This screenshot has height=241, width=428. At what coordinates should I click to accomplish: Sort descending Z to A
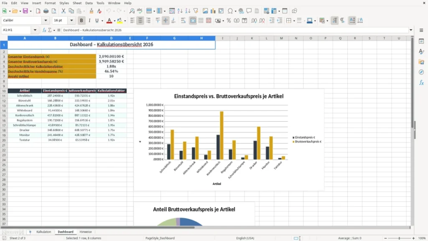pyautogui.click(x=188, y=11)
